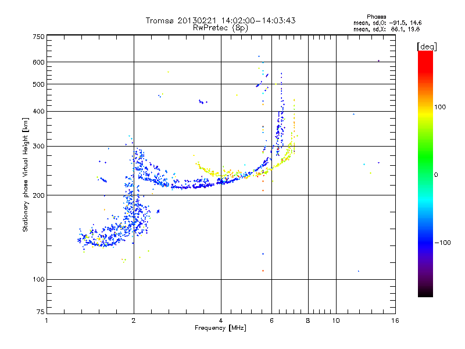
Task: Click the x-axis label '10'
Action: (336, 320)
